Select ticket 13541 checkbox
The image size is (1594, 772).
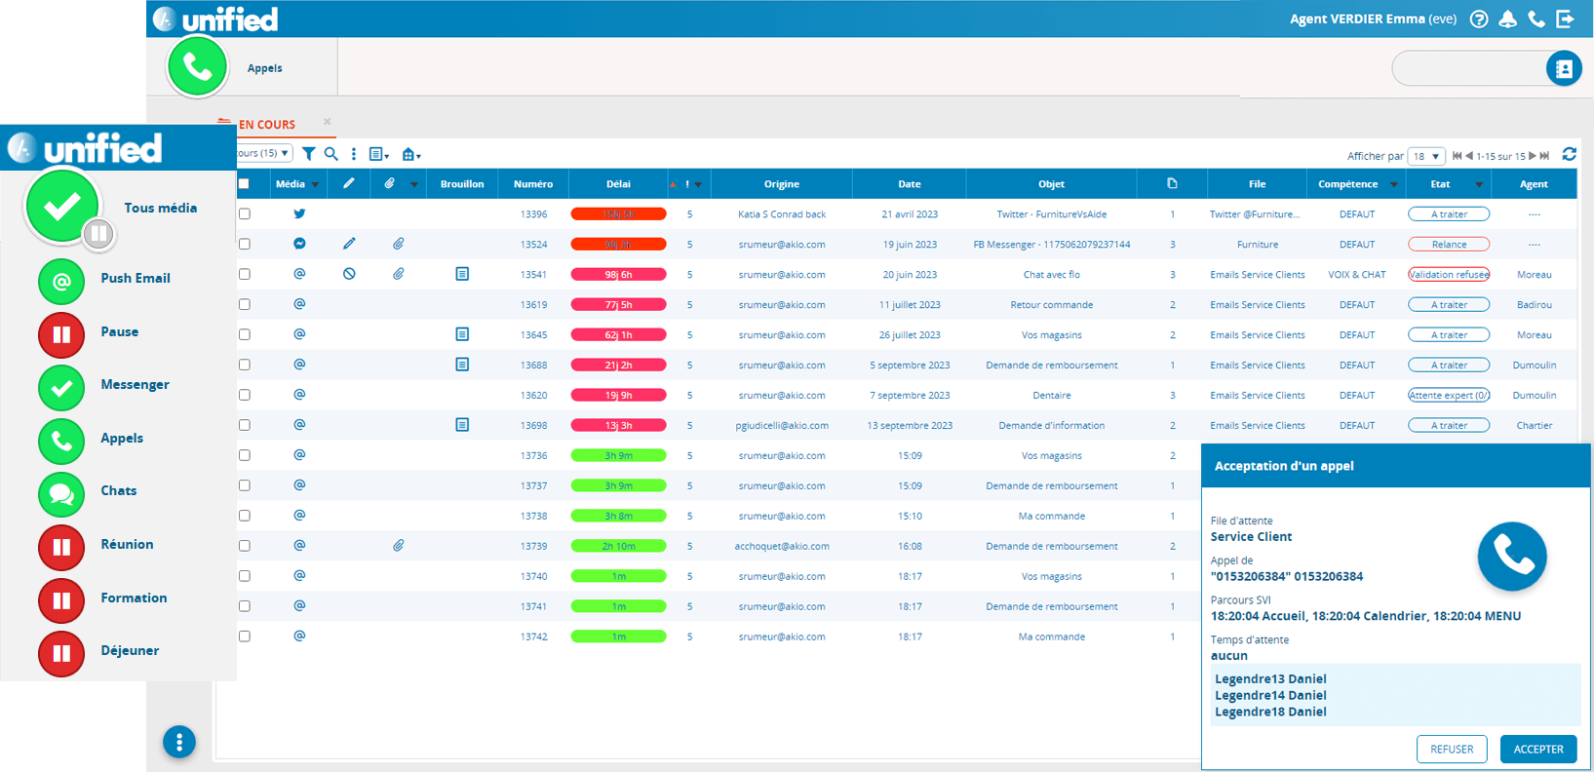[x=245, y=274]
